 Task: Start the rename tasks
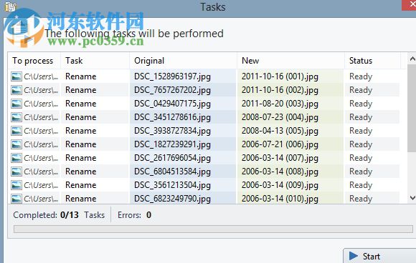tap(379, 256)
